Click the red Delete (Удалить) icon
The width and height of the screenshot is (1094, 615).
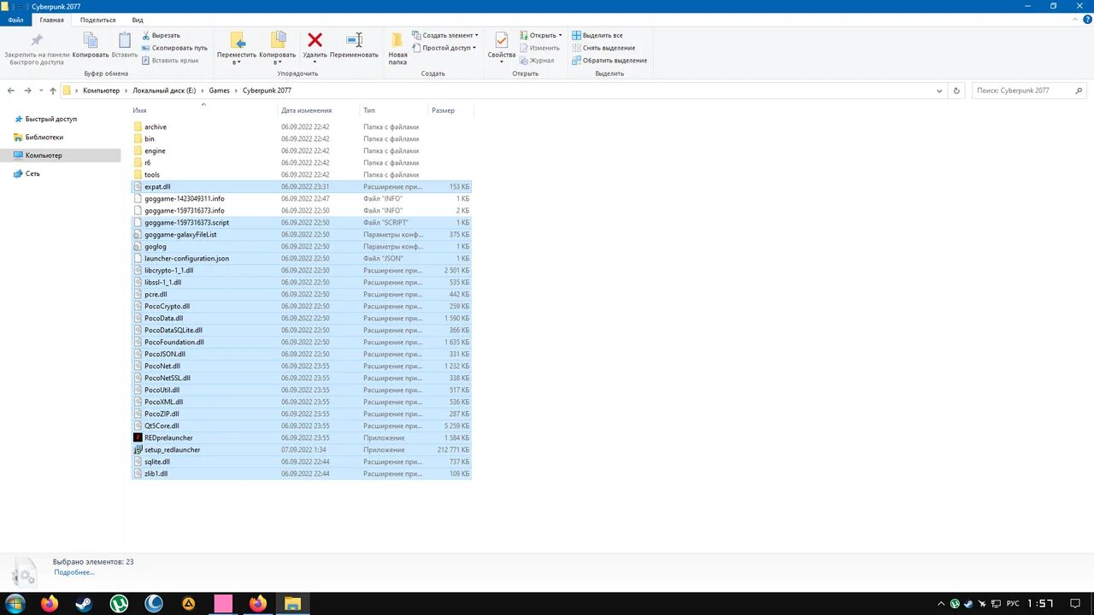point(315,40)
